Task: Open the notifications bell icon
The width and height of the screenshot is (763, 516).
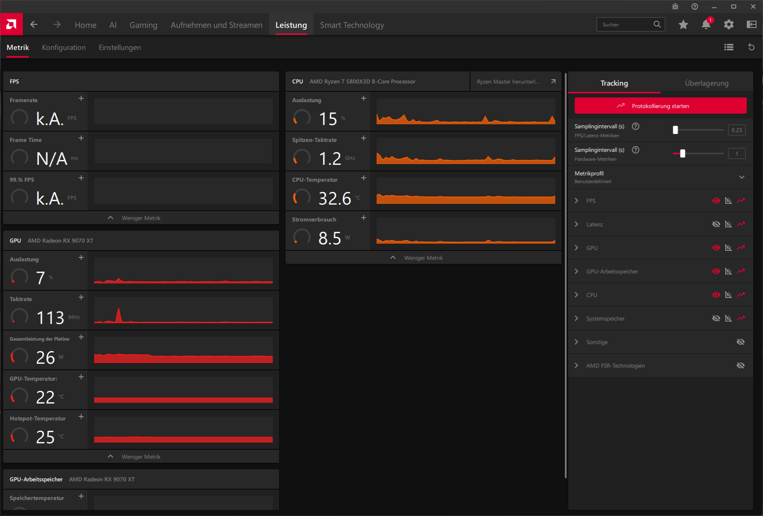Action: 706,24
